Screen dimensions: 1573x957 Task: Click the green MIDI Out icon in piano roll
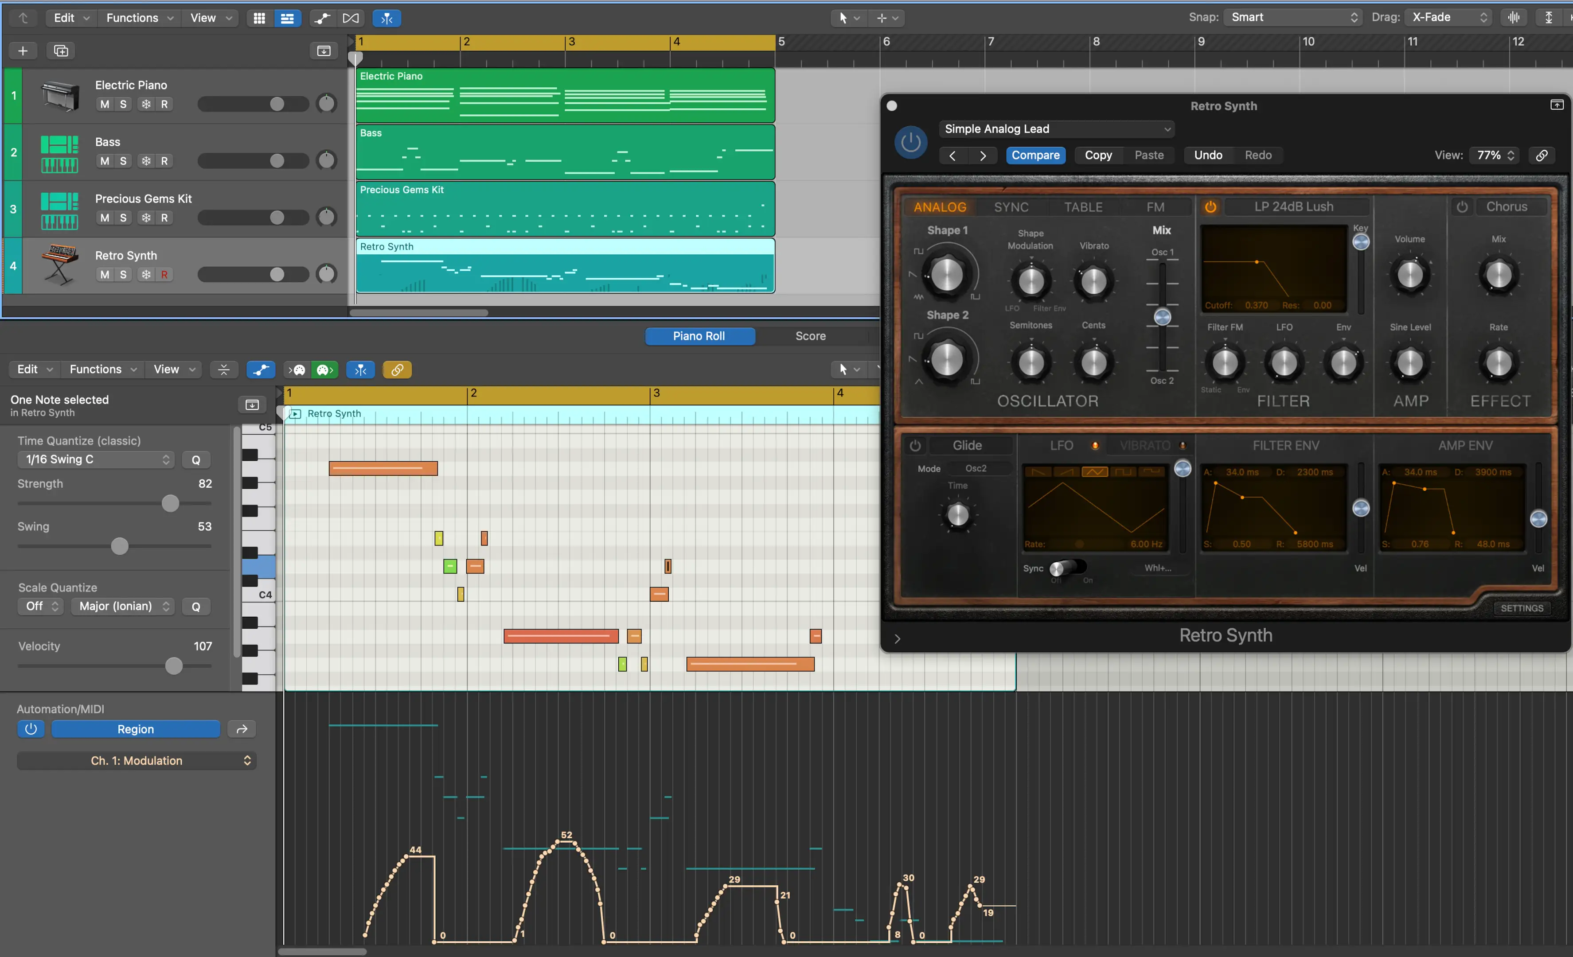pyautogui.click(x=324, y=370)
